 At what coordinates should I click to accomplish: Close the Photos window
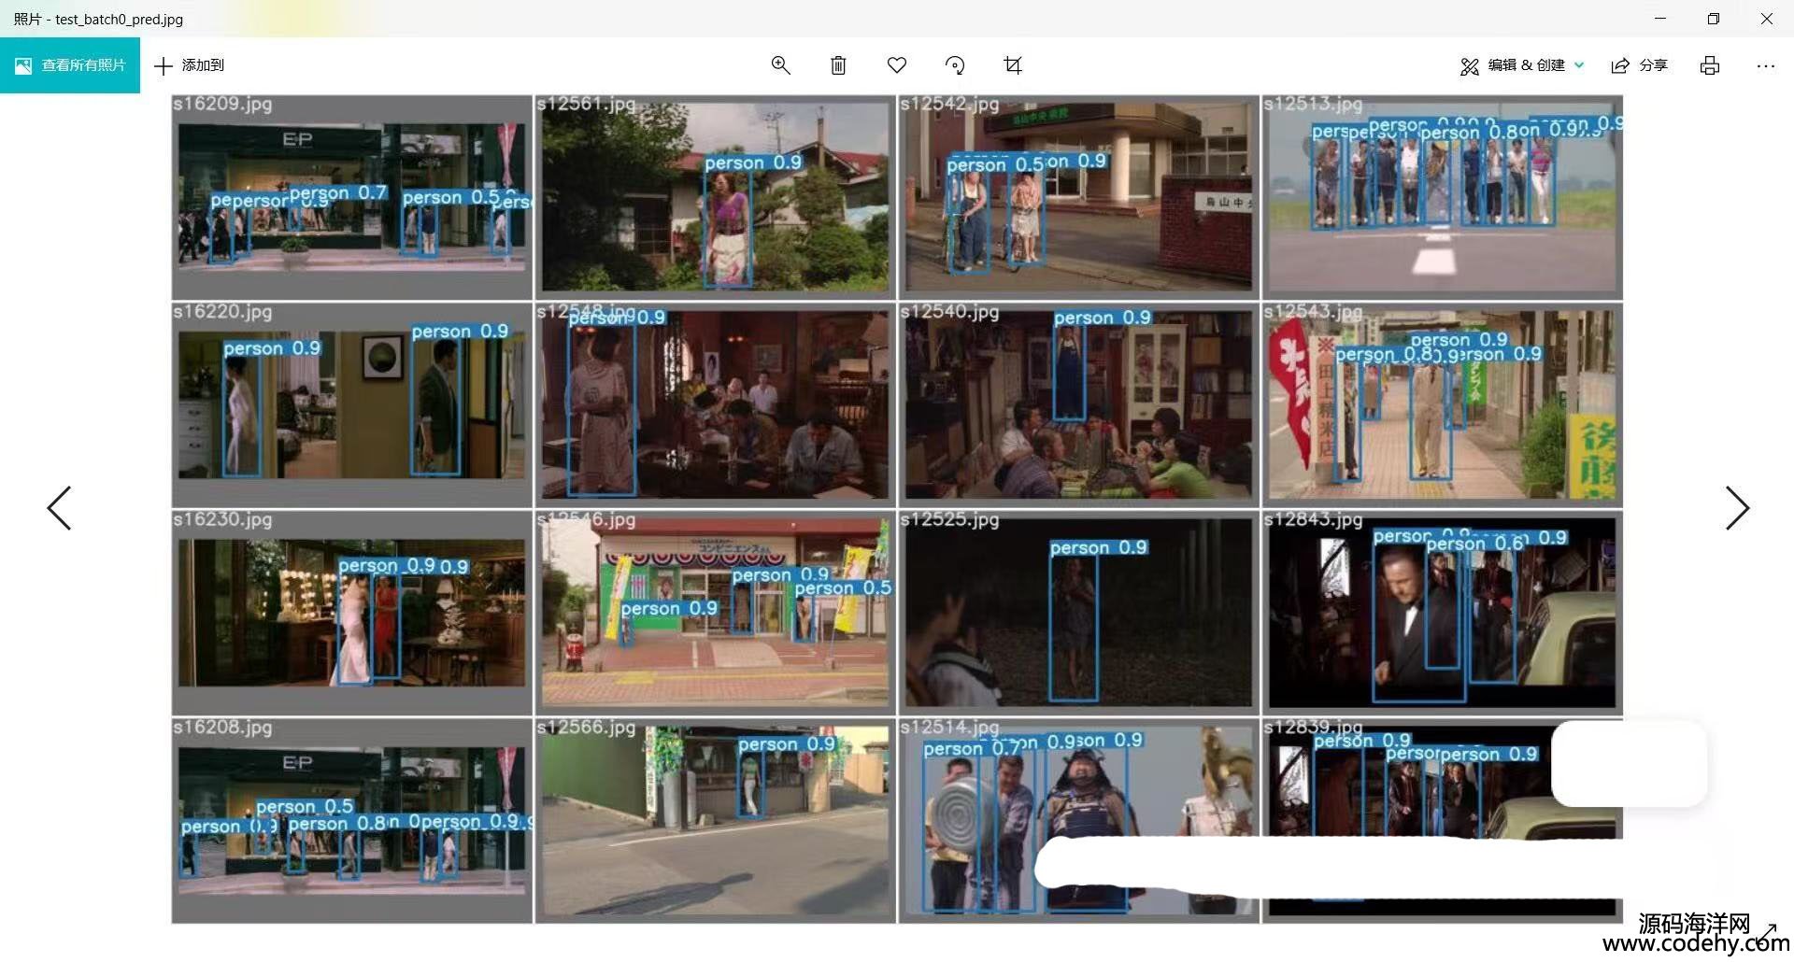[x=1767, y=19]
